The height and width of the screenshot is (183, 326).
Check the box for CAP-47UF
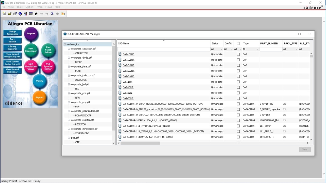coord(238,87)
